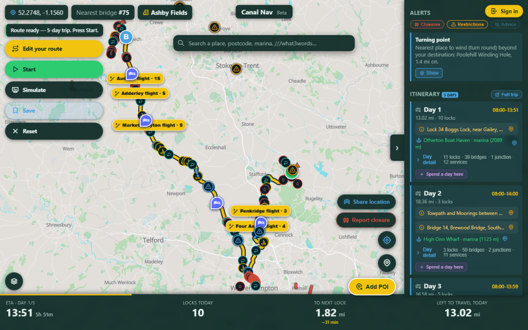The width and height of the screenshot is (528, 330).
Task: Click the Left to travel 13.02 mi value
Action: (462, 313)
